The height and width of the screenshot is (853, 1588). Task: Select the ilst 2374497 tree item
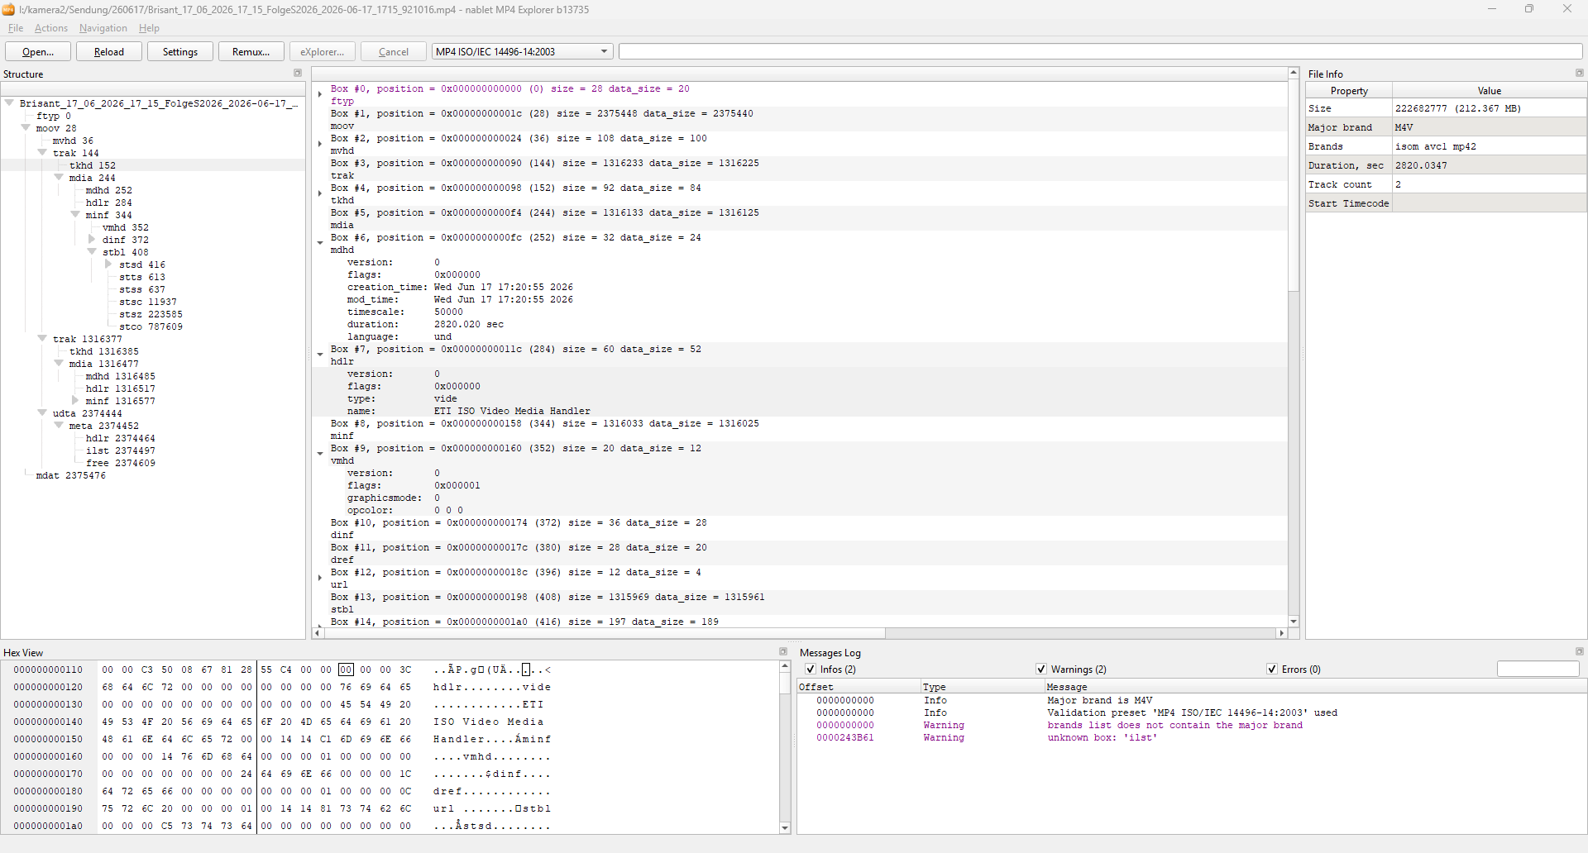(x=120, y=450)
